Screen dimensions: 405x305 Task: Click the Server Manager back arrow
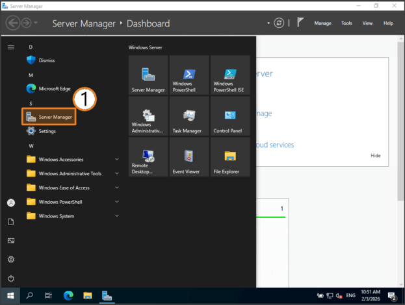[13, 23]
